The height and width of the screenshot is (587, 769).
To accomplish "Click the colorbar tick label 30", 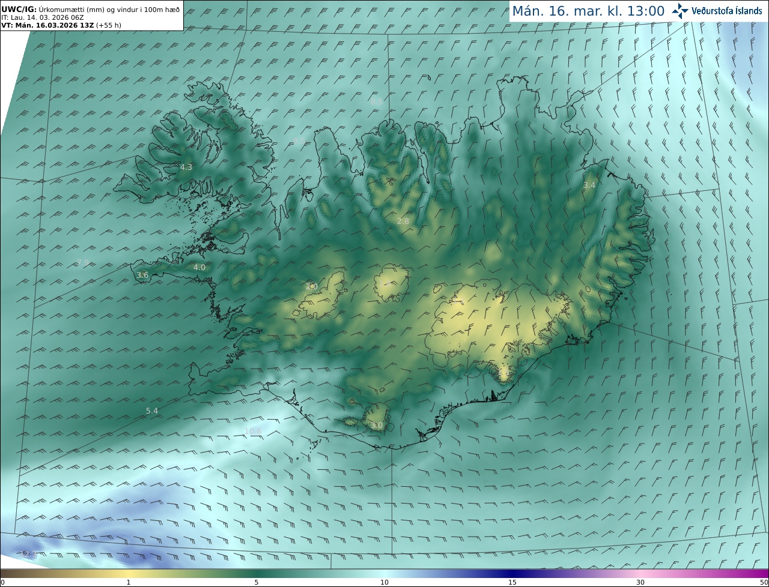I will point(640,582).
